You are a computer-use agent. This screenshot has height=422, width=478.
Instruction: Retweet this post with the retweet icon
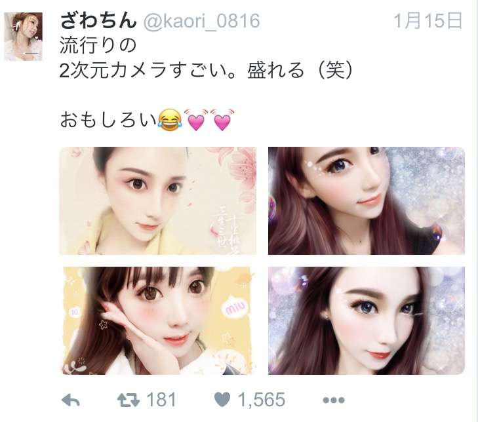point(129,400)
